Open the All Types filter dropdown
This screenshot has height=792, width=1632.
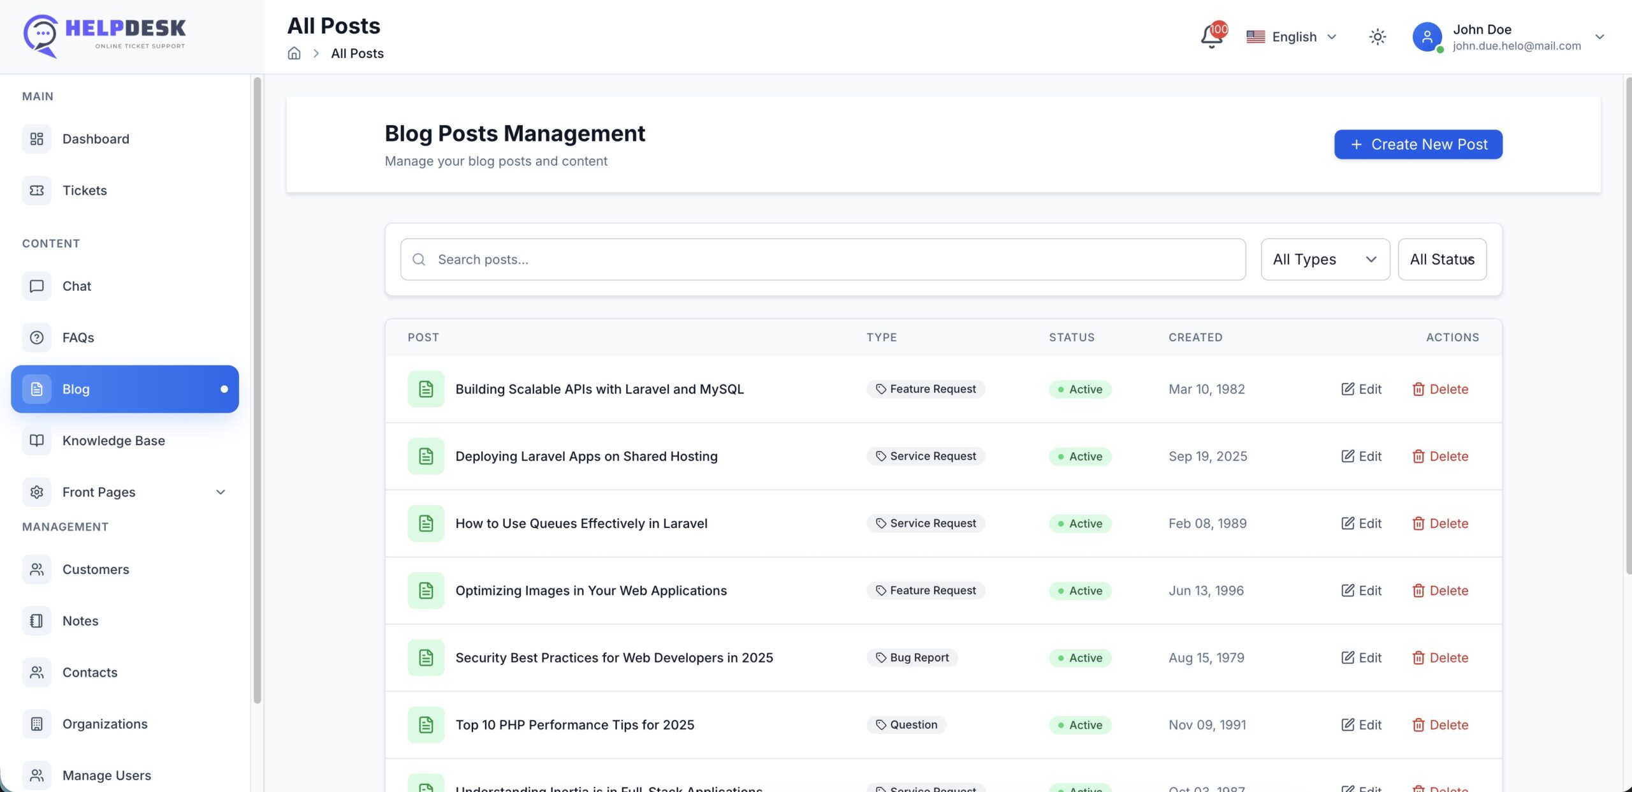pyautogui.click(x=1325, y=260)
